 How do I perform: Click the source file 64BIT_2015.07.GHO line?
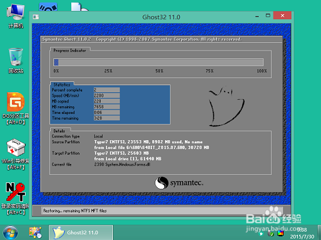152,148
